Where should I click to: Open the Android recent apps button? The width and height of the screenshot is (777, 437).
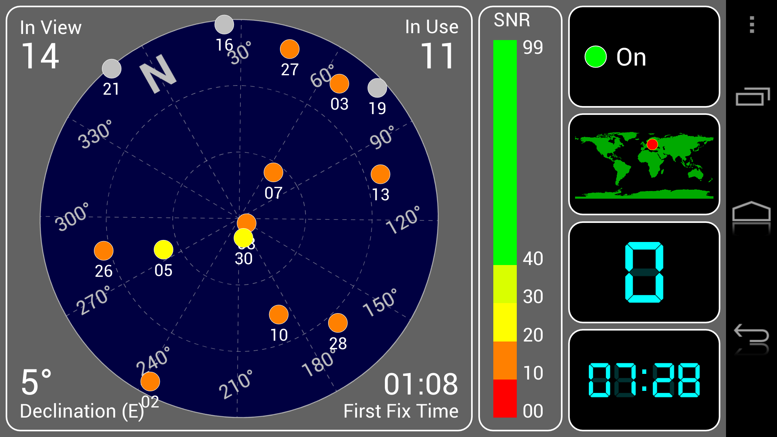(752, 97)
